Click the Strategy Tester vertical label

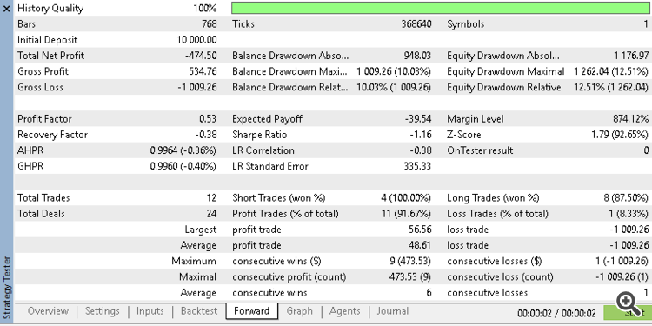pyautogui.click(x=7, y=288)
